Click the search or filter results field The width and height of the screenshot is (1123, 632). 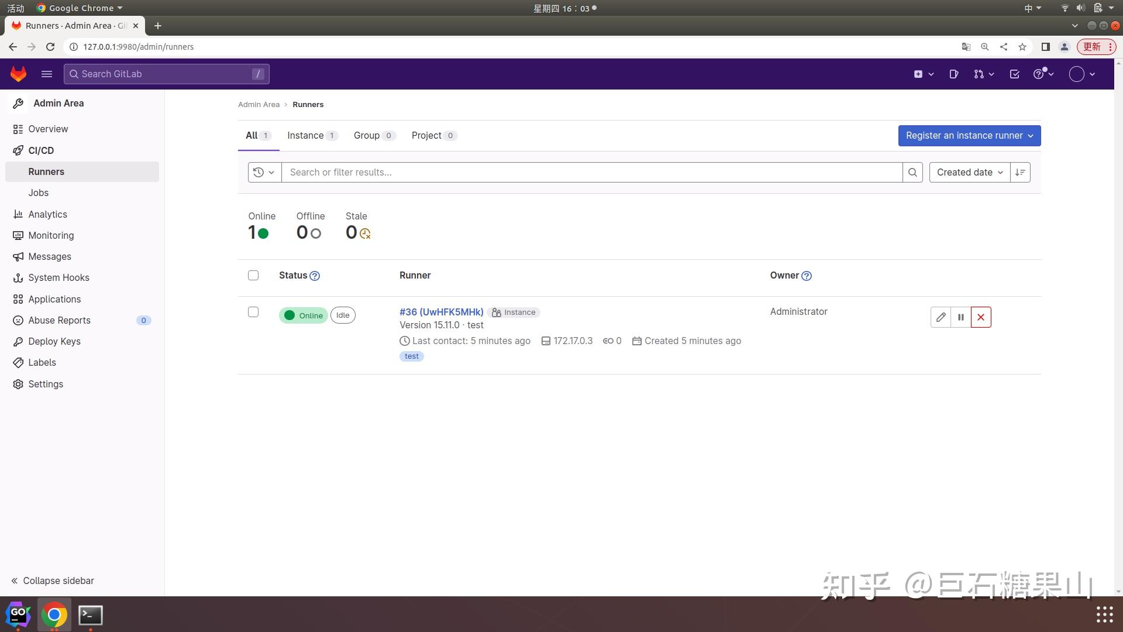coord(585,172)
